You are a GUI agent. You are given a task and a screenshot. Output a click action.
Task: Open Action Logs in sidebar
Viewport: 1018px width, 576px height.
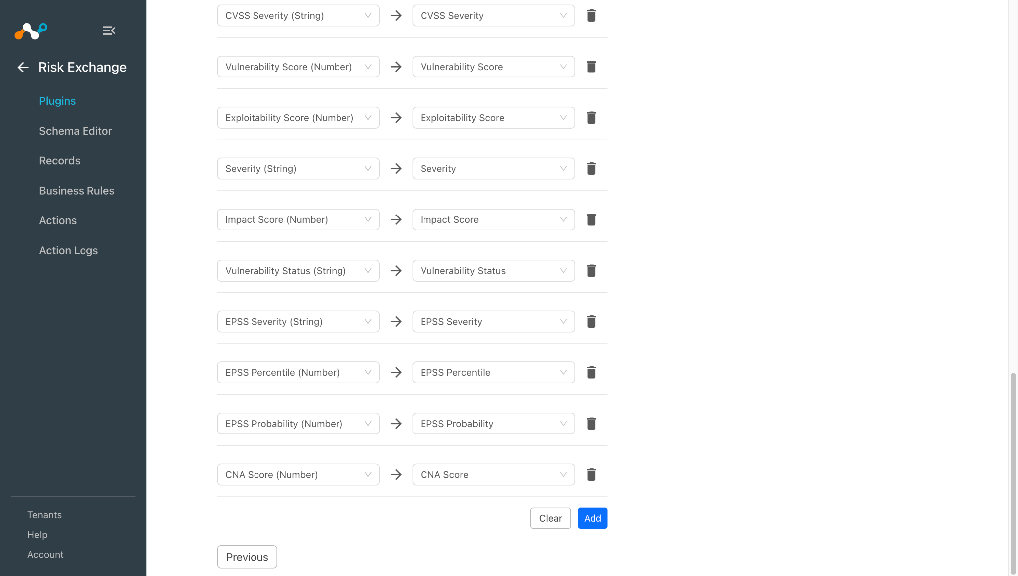coord(69,250)
